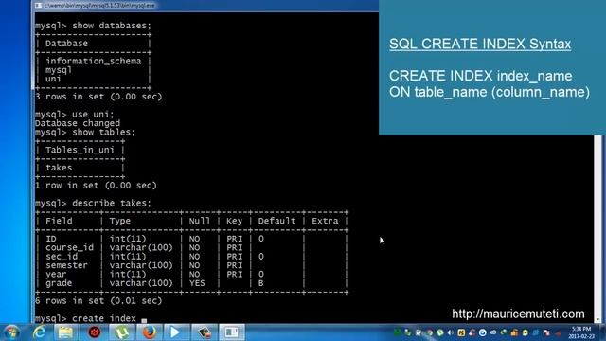606x341 pixels.
Task: Click the 'show databases;' command line
Action: 93,26
